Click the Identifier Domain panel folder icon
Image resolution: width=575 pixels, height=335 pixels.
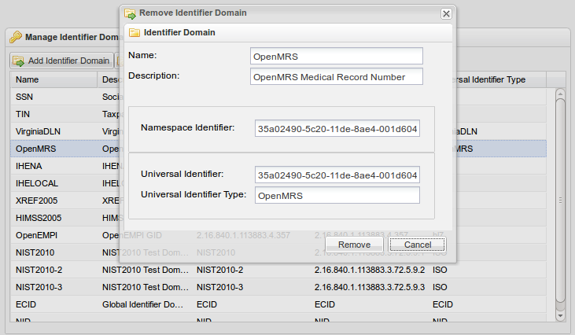(x=135, y=32)
